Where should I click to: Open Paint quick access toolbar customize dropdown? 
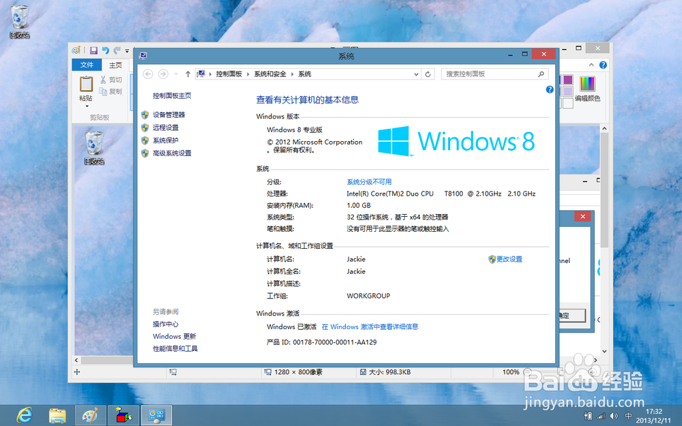pyautogui.click(x=127, y=51)
